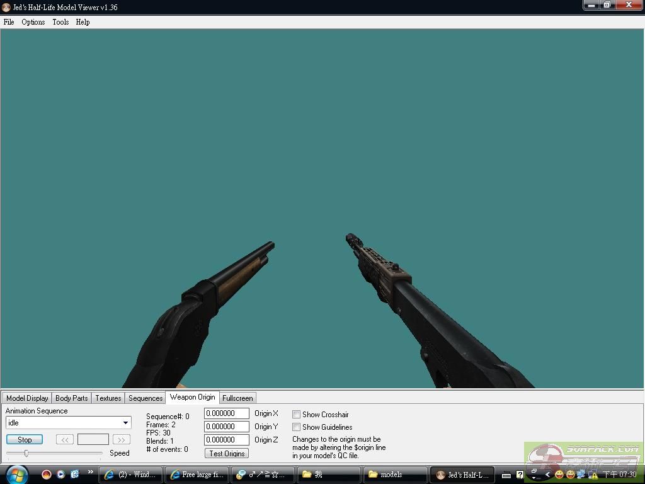
Task: Switch to the Body Parts tab
Action: [x=71, y=398]
